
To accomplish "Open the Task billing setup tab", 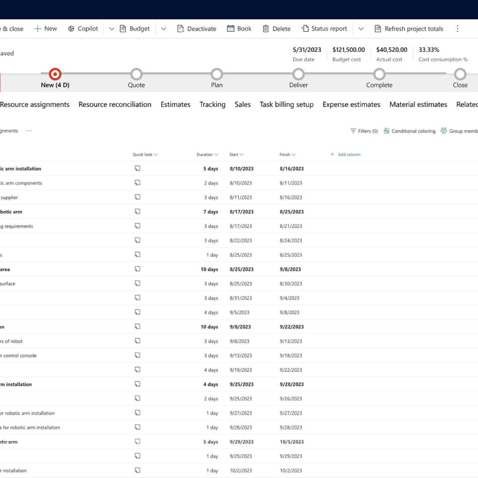I will click(x=286, y=105).
